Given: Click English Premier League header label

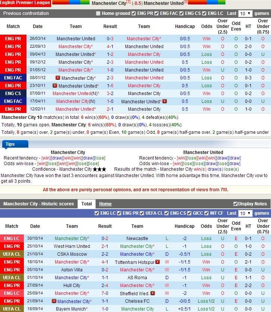Looking at the screenshot, I should [x=25, y=3].
